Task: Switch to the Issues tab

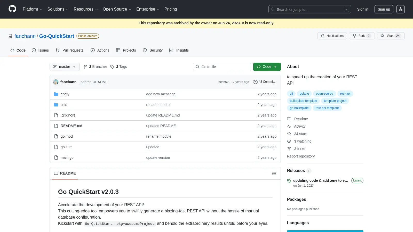Action: (40, 50)
